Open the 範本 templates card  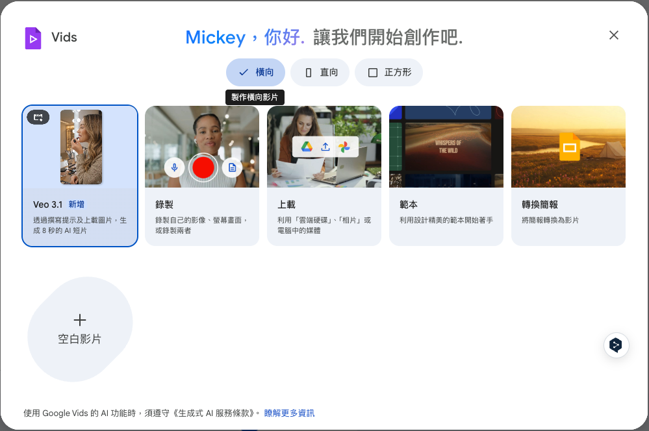coord(446,175)
